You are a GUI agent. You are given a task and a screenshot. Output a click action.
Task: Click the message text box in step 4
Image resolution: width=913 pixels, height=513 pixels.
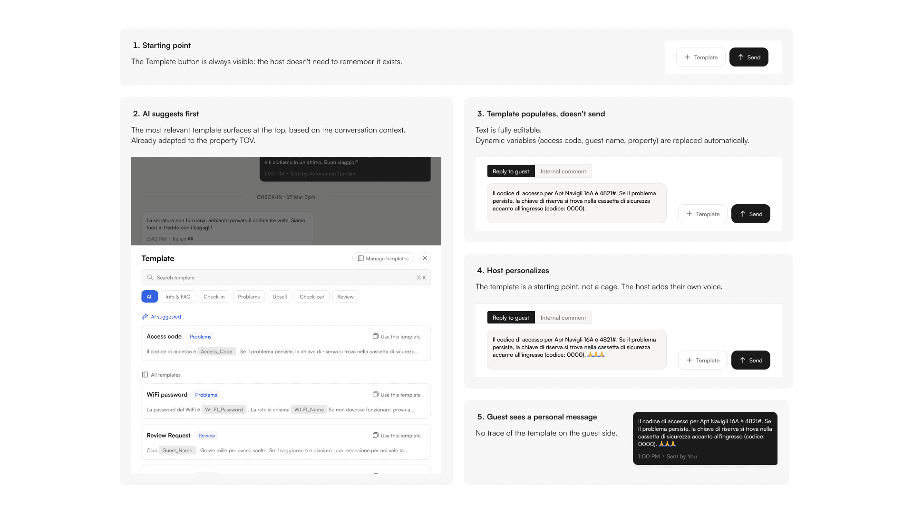(576, 350)
